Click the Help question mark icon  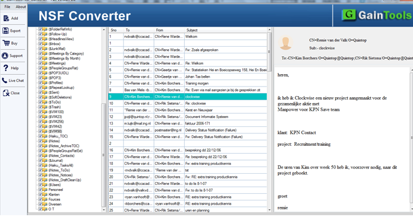coord(5,68)
